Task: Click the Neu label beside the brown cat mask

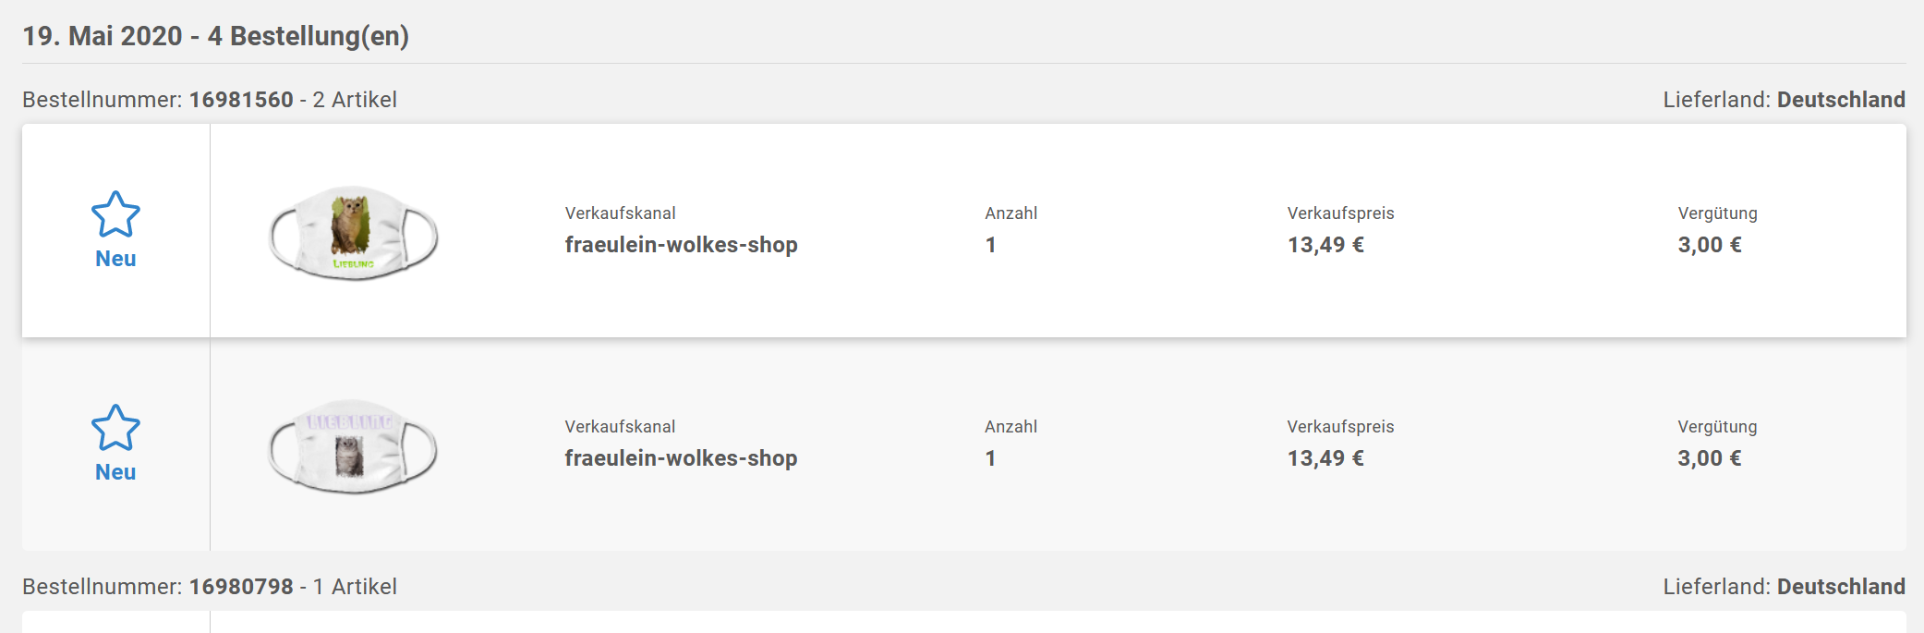Action: tap(115, 259)
